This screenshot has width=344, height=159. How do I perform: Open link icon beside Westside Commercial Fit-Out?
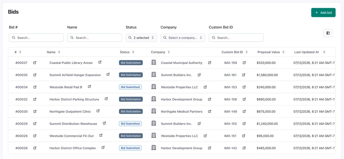(x=101, y=135)
